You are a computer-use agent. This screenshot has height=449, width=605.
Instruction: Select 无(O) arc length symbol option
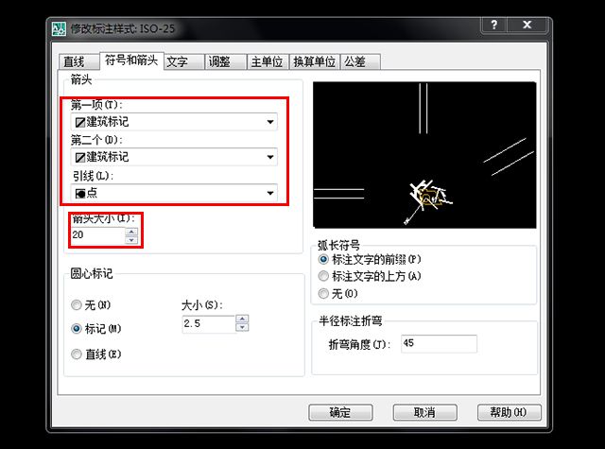tap(323, 294)
